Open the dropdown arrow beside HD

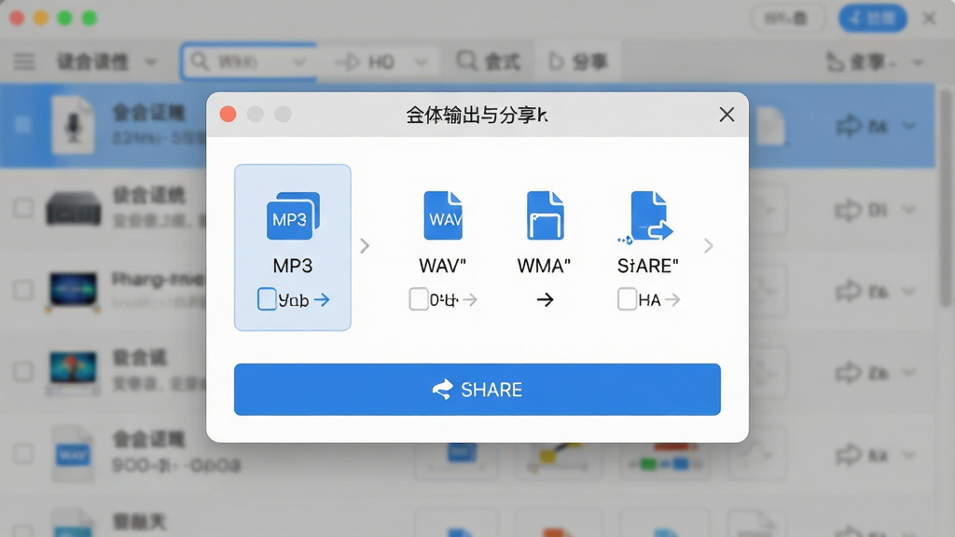click(x=421, y=62)
